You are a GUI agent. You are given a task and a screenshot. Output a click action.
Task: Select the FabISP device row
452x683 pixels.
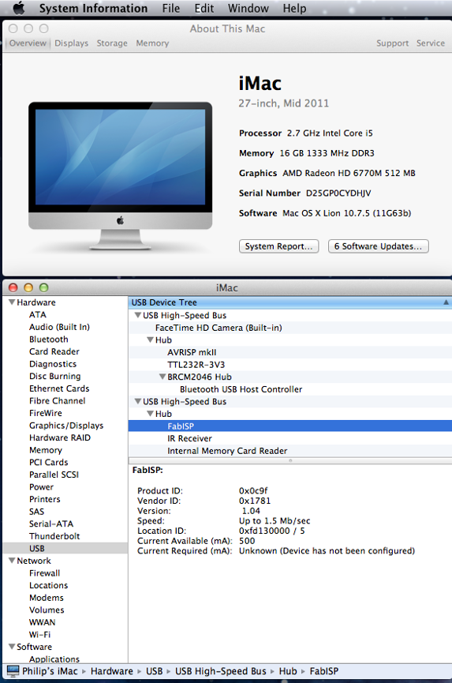pos(290,426)
